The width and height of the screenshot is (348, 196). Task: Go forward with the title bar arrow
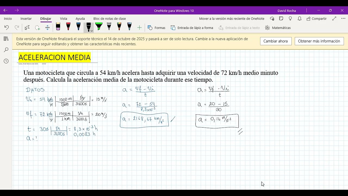tap(17, 10)
